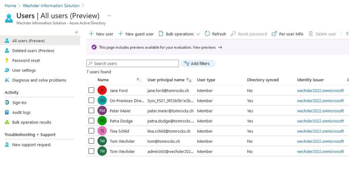Select Peter Meier's row checkbox
Image resolution: width=349 pixels, height=172 pixels.
pyautogui.click(x=91, y=111)
